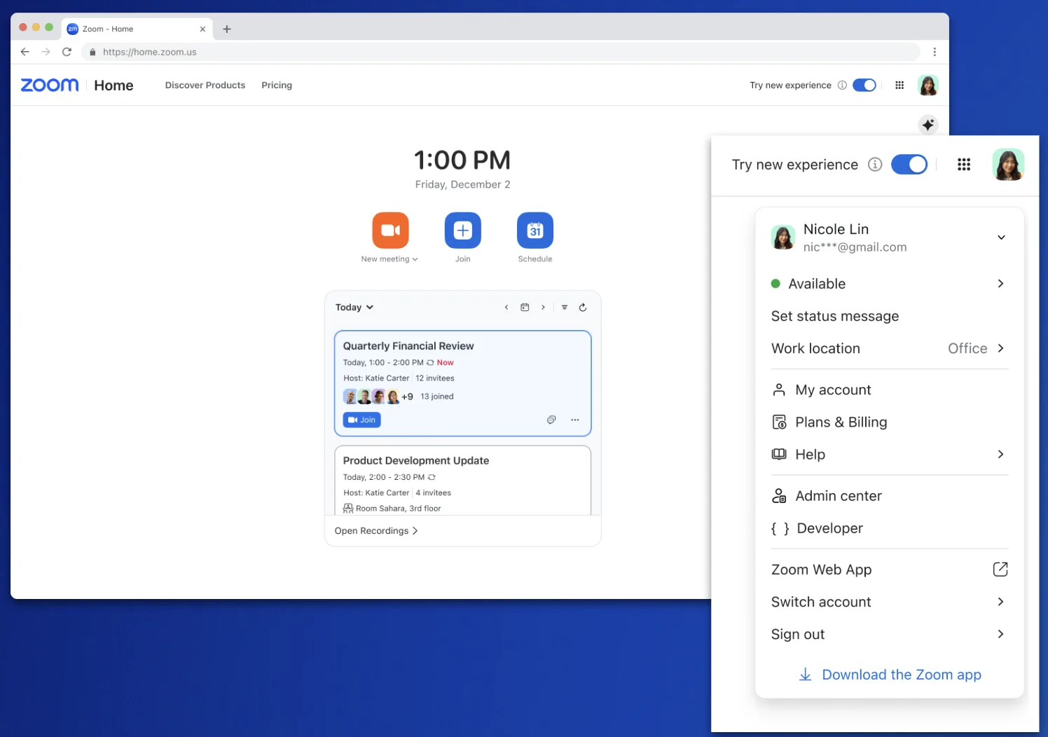Click the +9 participants avatars group
This screenshot has width=1048, height=737.
point(378,397)
